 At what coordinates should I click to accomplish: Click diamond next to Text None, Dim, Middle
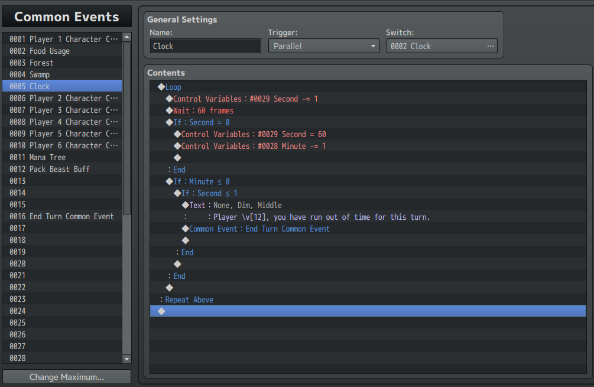[185, 205]
